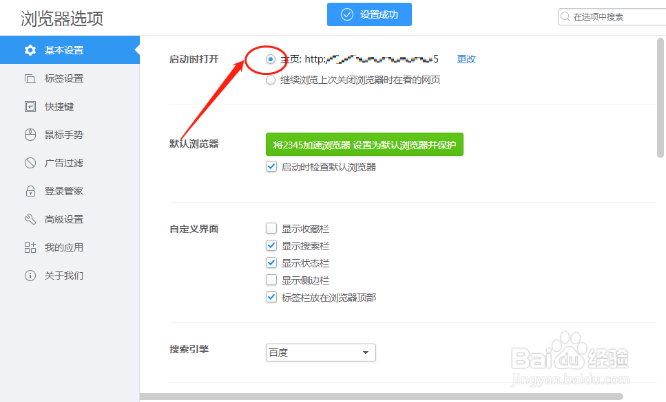Open the 我的应用 section
Screen dimensions: 666x402
click(x=70, y=247)
